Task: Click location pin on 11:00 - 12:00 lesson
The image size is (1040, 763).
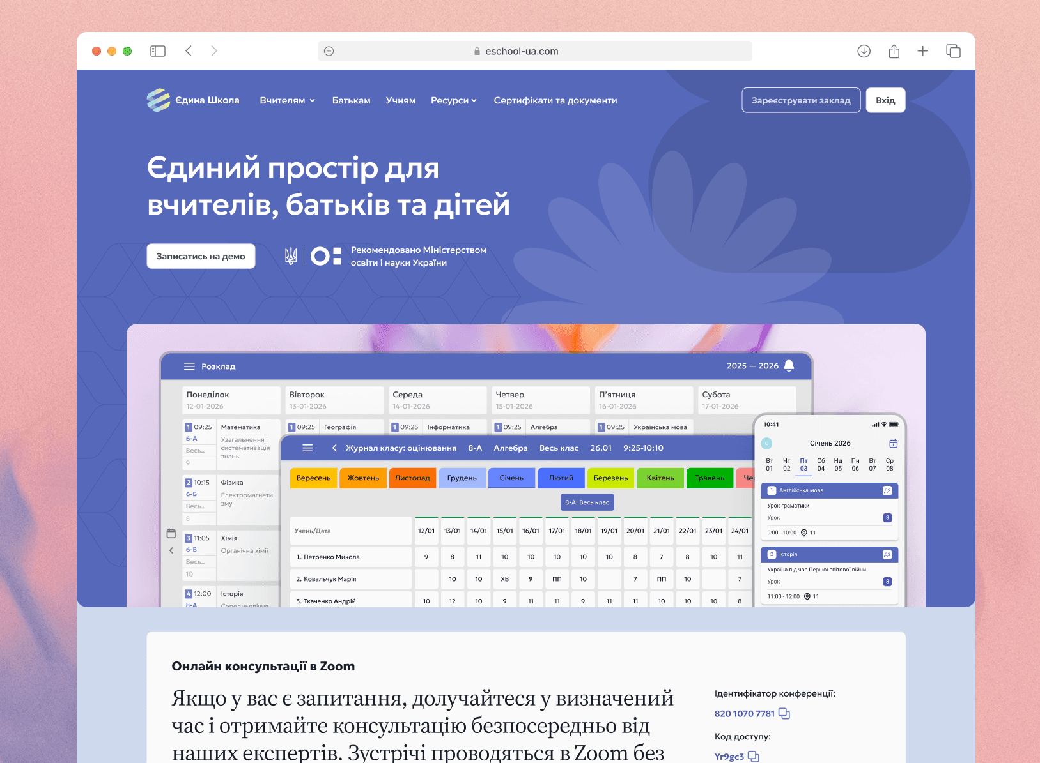Action: (807, 596)
